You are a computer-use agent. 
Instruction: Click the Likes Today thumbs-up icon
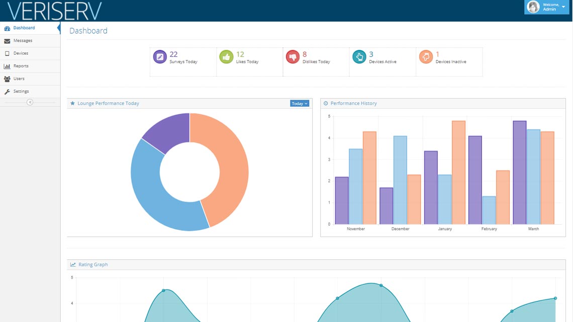tap(226, 57)
